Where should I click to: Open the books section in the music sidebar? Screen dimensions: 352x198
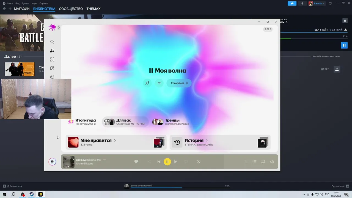52,68
